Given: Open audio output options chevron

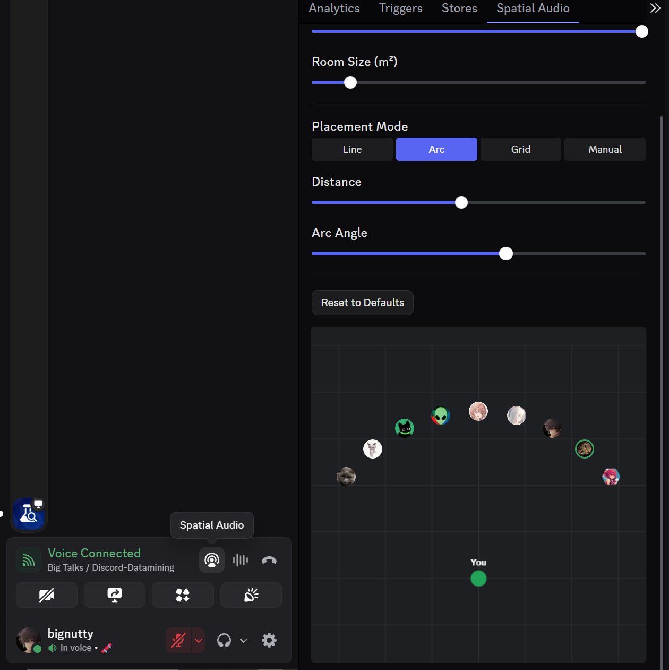Looking at the screenshot, I should click(x=244, y=640).
